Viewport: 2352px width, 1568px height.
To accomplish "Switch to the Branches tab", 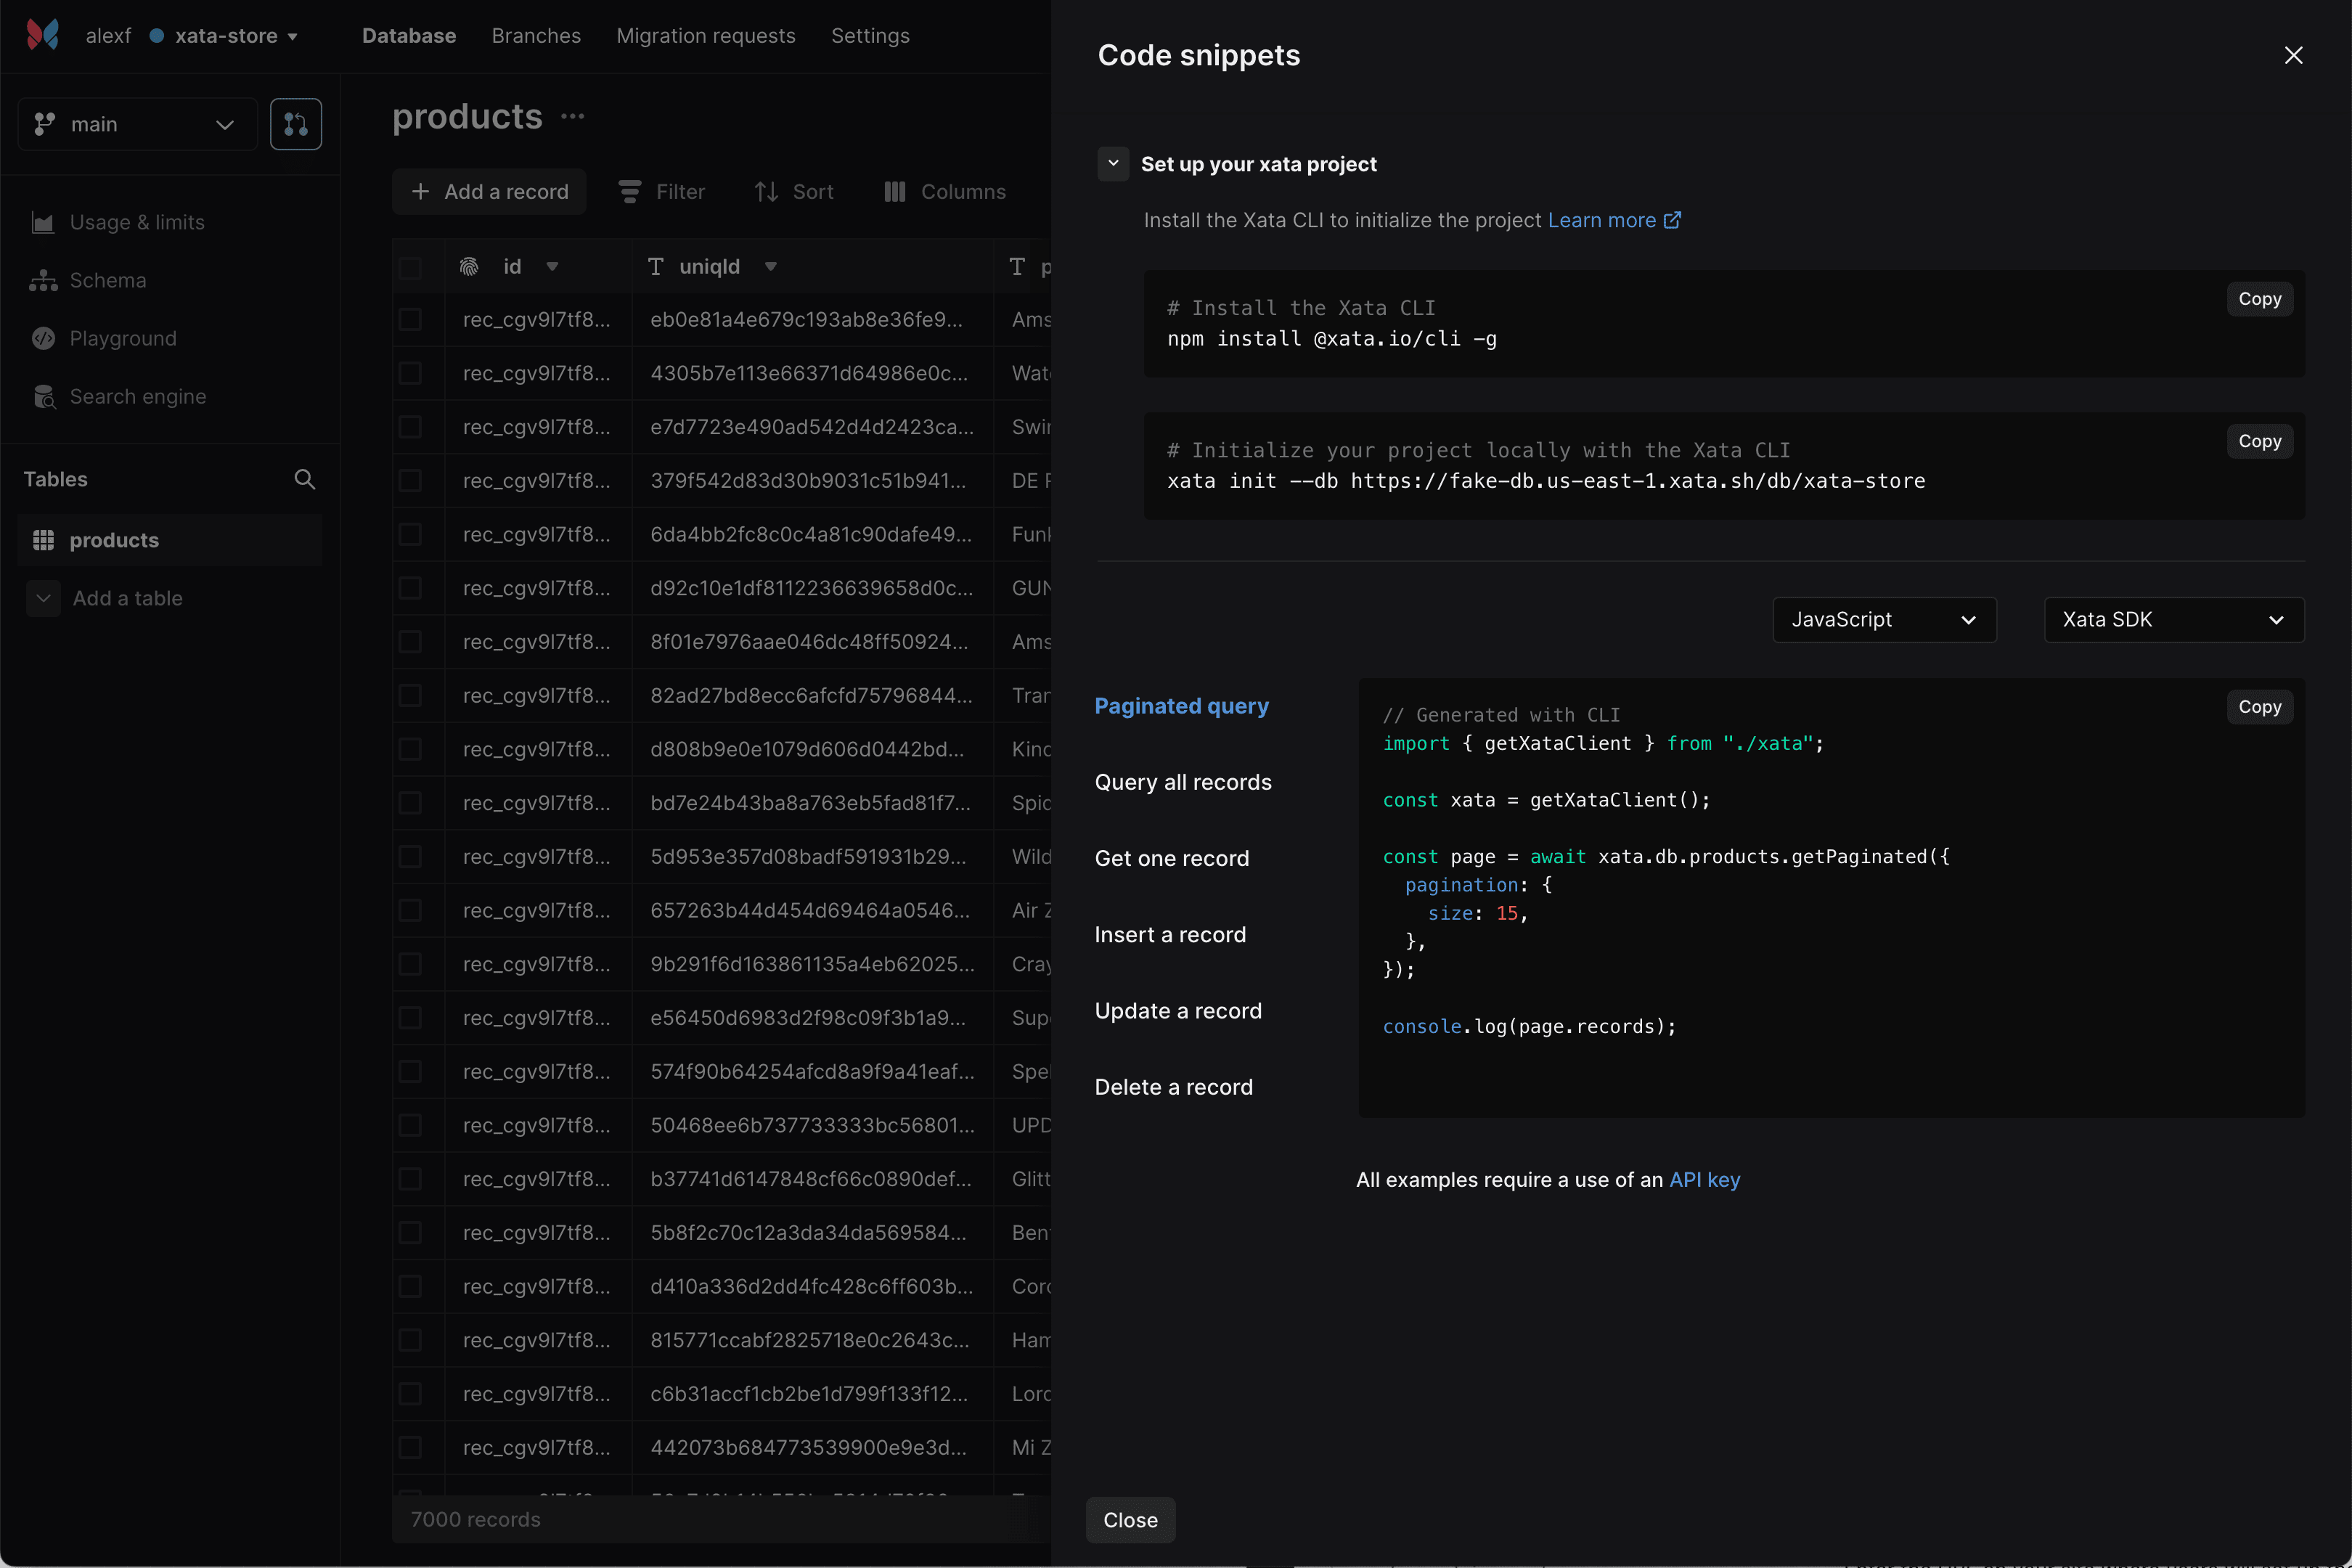I will [536, 36].
